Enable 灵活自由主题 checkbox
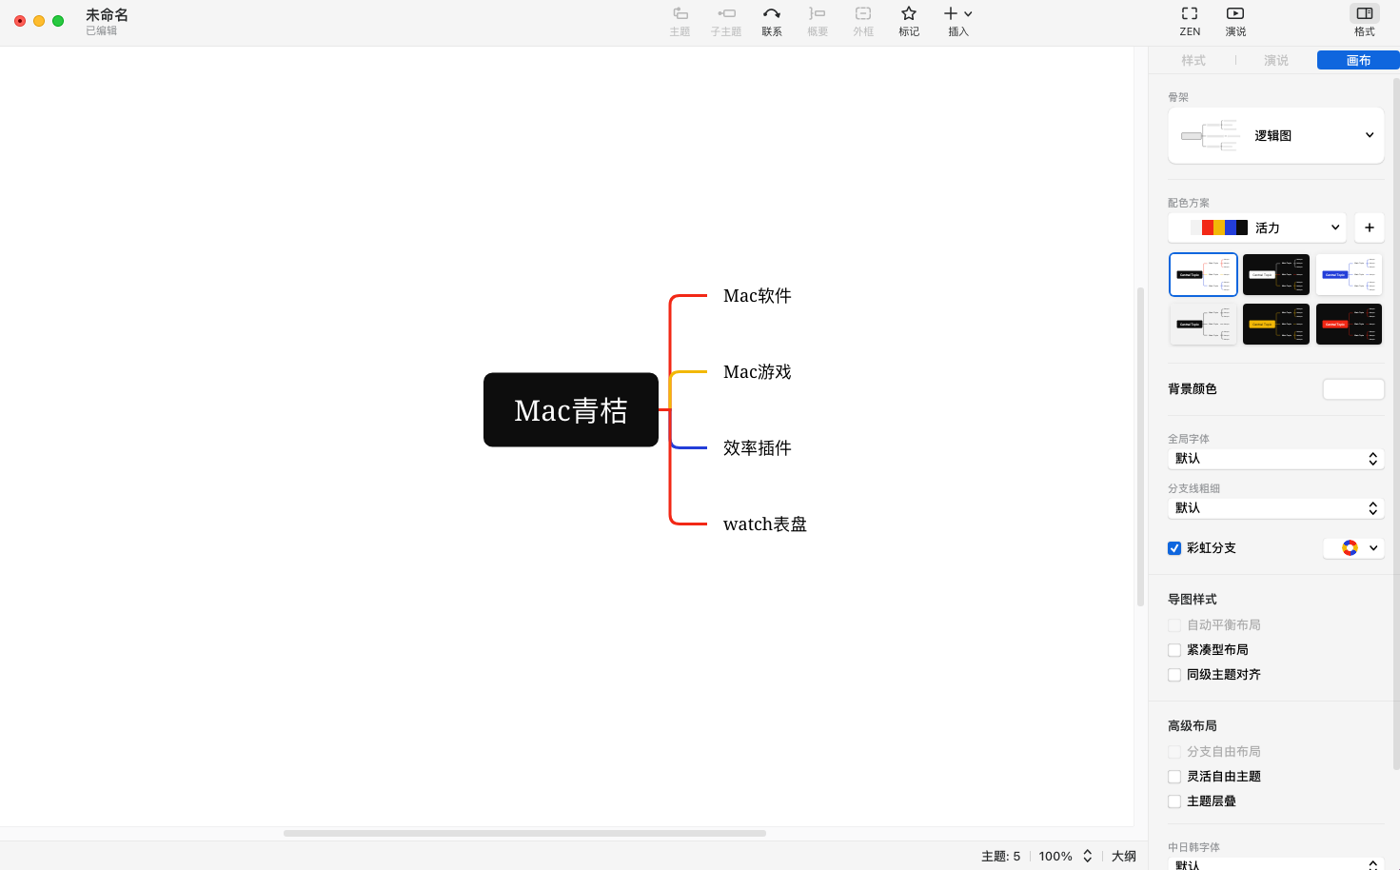This screenshot has height=870, width=1400. click(1174, 777)
